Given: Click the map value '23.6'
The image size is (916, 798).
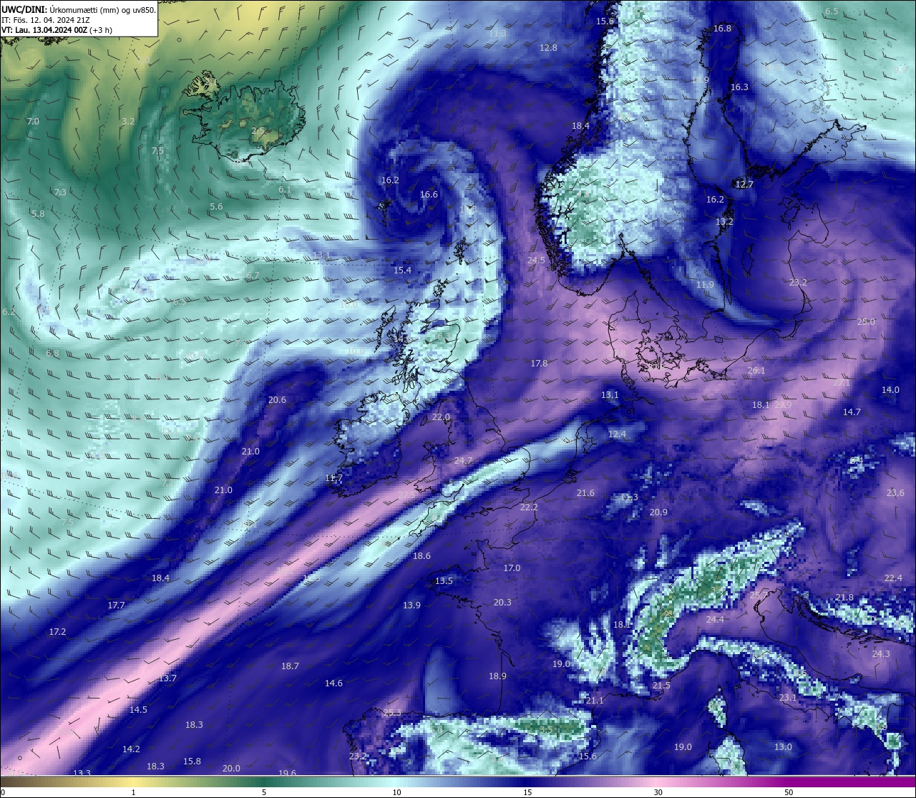Looking at the screenshot, I should point(895,493).
